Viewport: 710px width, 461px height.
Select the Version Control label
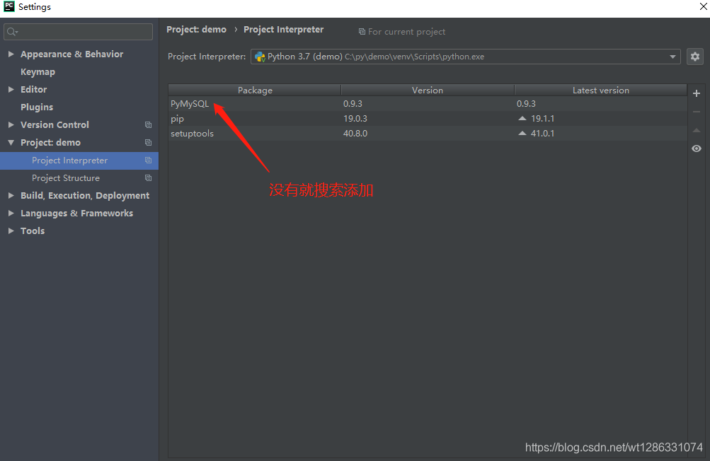[x=55, y=124]
